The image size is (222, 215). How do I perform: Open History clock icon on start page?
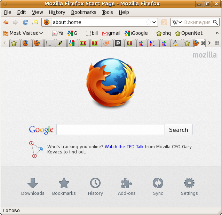coord(95,187)
